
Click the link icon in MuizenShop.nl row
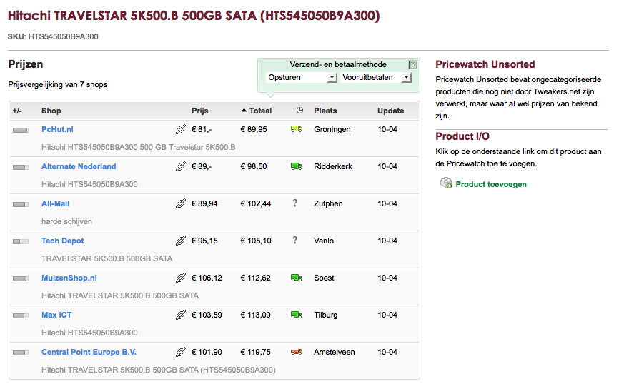point(180,278)
